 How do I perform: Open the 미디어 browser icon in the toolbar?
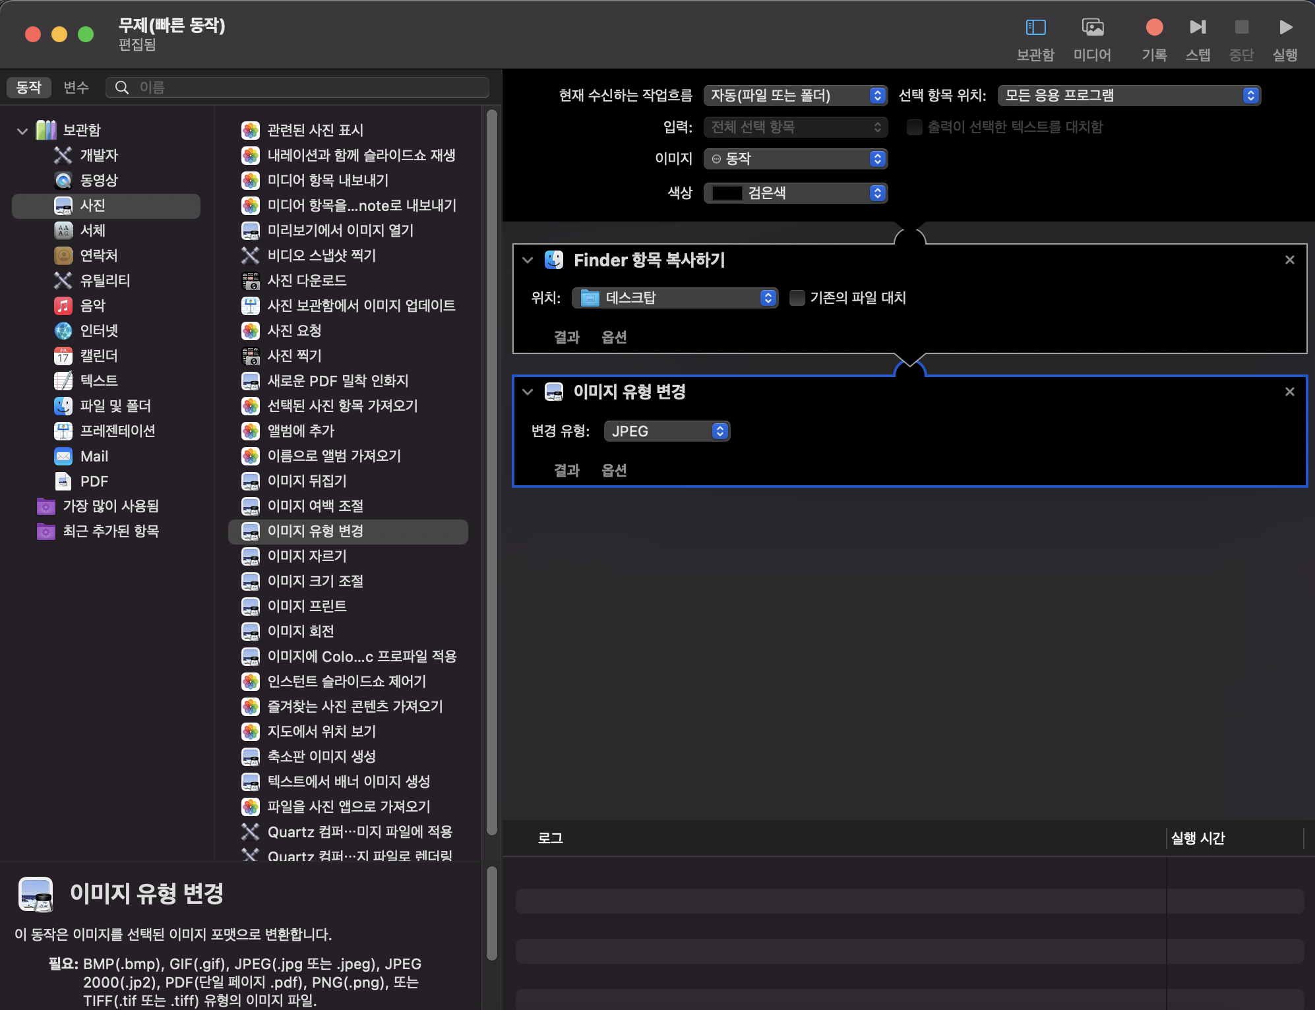click(x=1093, y=28)
